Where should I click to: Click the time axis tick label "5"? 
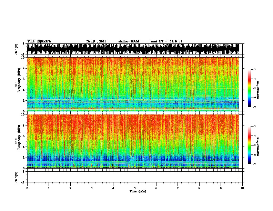(x=135, y=188)
